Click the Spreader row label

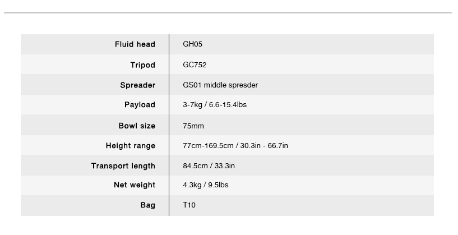(x=137, y=85)
